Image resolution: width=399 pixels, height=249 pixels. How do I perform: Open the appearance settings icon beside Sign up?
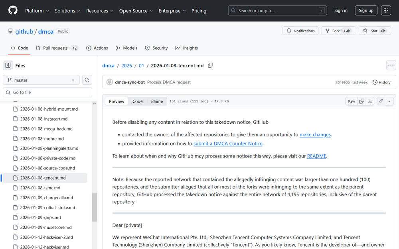pos(386,10)
